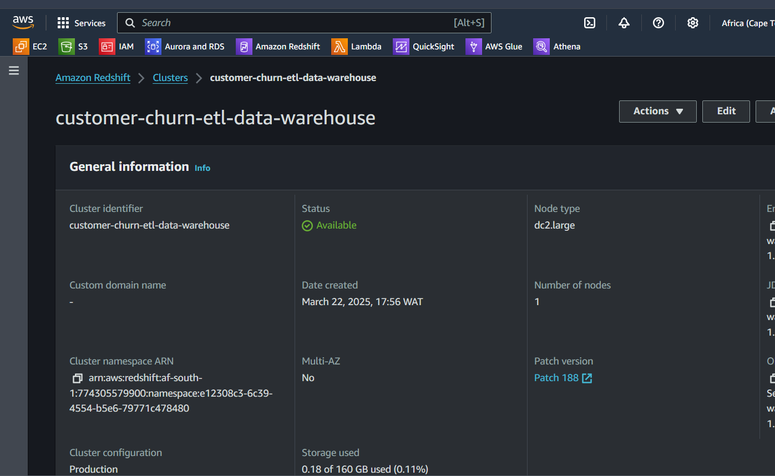The width and height of the screenshot is (775, 476).
Task: Open the notifications bell
Action: (x=624, y=23)
